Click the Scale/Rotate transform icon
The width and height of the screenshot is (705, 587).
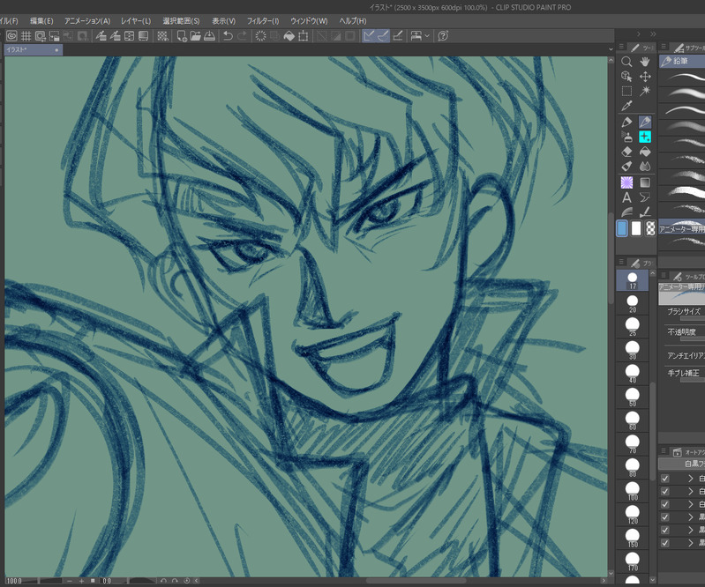304,36
